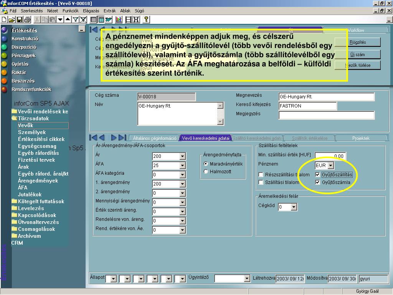The width and height of the screenshot is (393, 295).
Task: Open the Pénznem EUR dropdown
Action: click(331, 166)
